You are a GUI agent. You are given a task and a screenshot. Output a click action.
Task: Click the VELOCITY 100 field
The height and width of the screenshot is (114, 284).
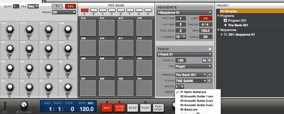[x=181, y=61]
